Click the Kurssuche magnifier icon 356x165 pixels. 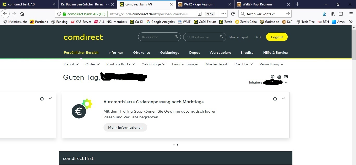pos(176,37)
